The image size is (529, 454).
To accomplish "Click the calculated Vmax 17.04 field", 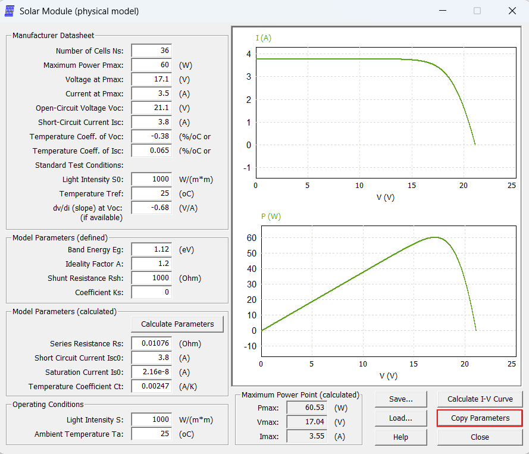I will point(307,422).
